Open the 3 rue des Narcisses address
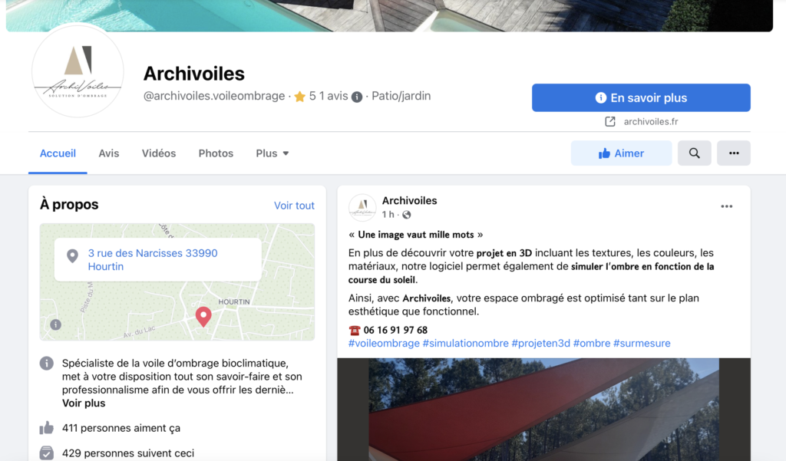 pyautogui.click(x=153, y=259)
